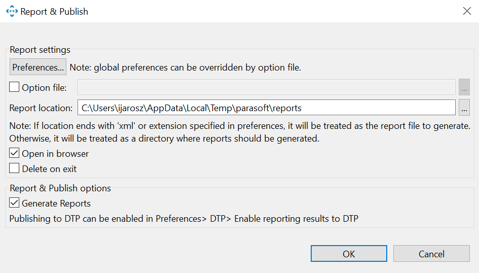Enable the Option file checkbox
The image size is (479, 273).
click(14, 87)
